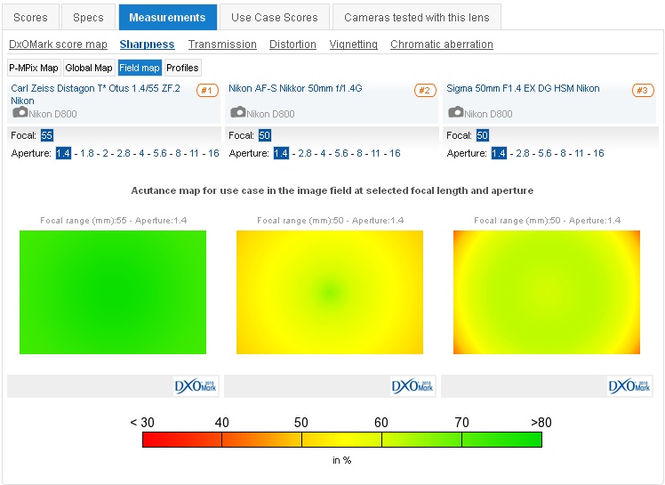
Task: Choose aperture 1.8 for Carl Zeiss lens
Action: tap(87, 153)
